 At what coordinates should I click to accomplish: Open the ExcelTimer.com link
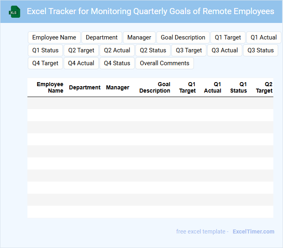254,231
